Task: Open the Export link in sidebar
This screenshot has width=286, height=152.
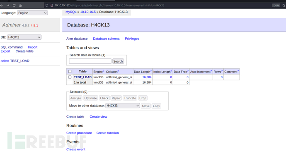Action: click(x=5, y=51)
